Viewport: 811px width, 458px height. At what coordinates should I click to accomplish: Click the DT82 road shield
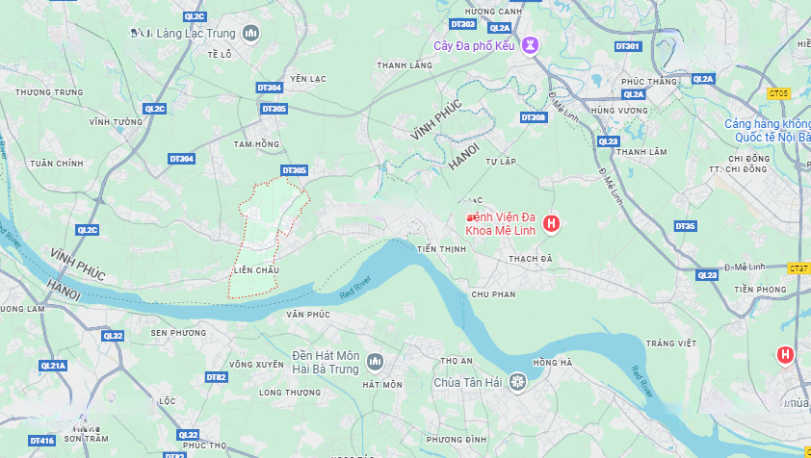pos(216,377)
